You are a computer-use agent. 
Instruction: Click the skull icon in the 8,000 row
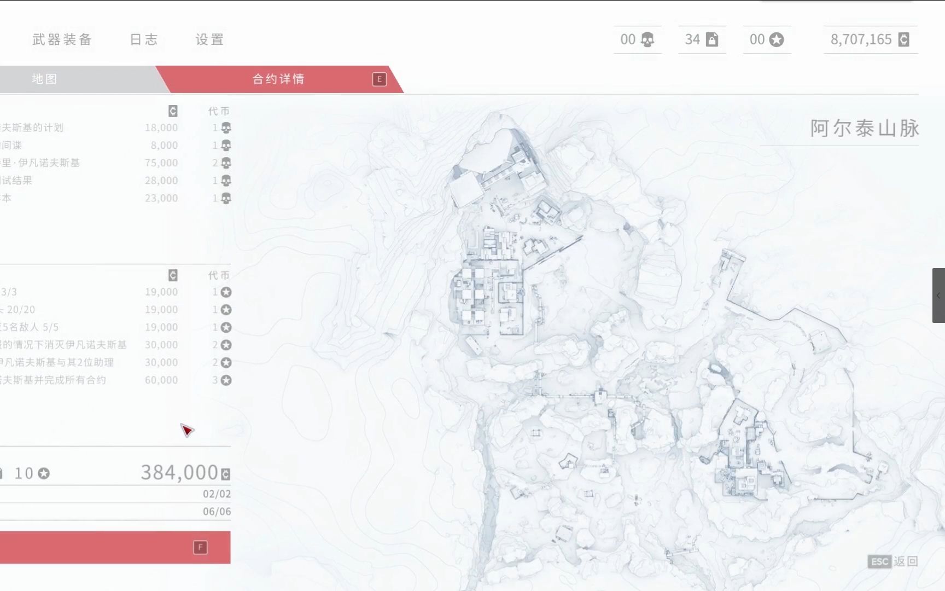coord(226,146)
